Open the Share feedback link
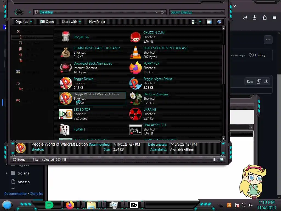281x211 pixels. pyautogui.click(x=36, y=194)
